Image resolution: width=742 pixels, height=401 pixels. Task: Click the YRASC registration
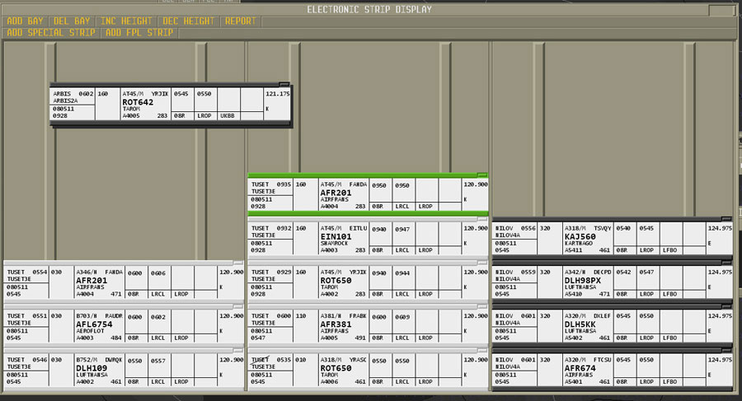point(359,360)
